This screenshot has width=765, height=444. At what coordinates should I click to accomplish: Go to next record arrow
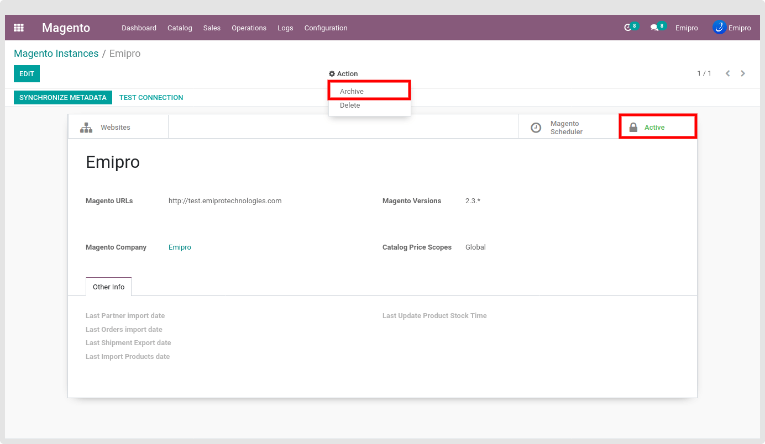tap(743, 73)
